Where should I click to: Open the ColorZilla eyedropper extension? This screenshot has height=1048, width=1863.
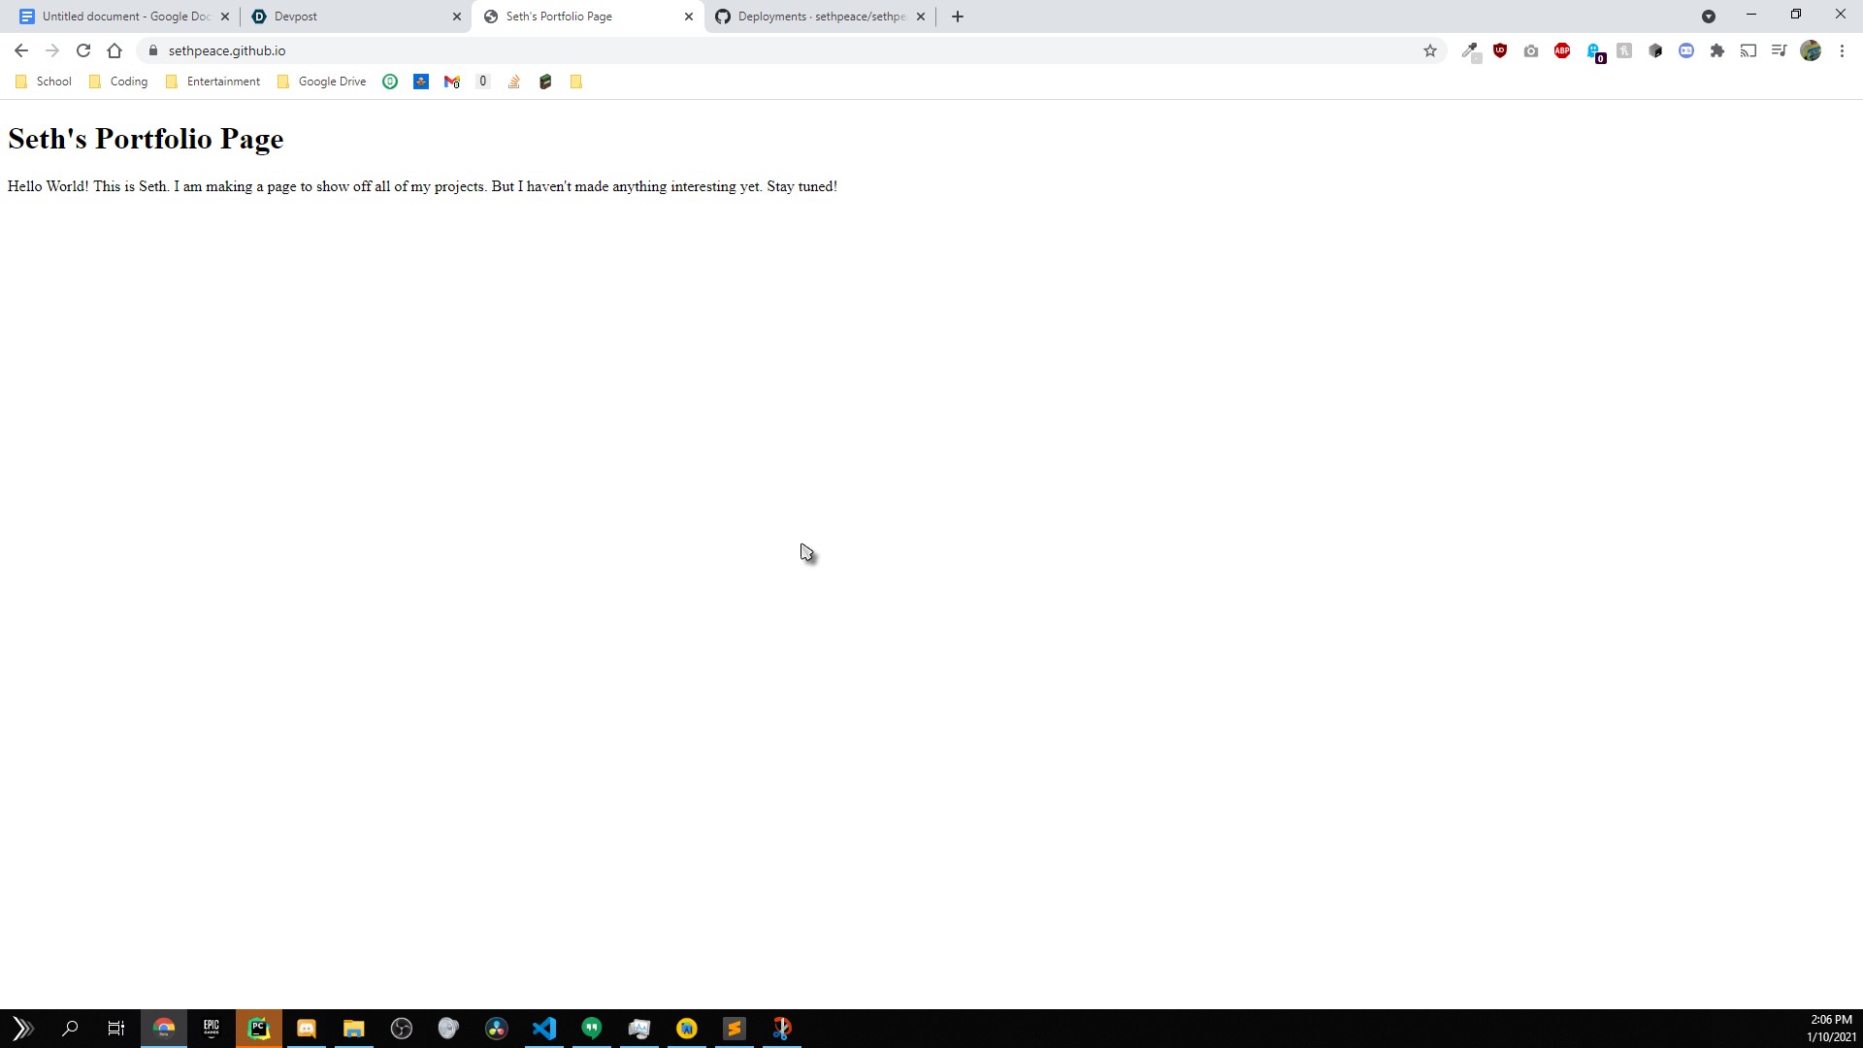pyautogui.click(x=1470, y=50)
